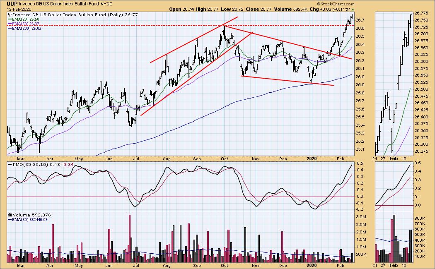Click the 2.0M volume axis label

coord(361,232)
